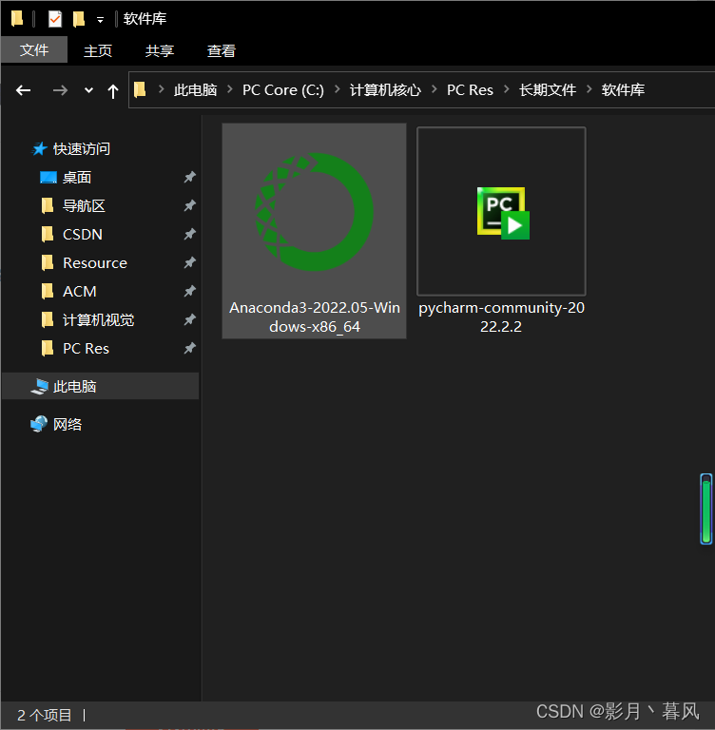Select 此电脑 in the address breadcrumb
Screen dimensions: 715x730
point(196,90)
